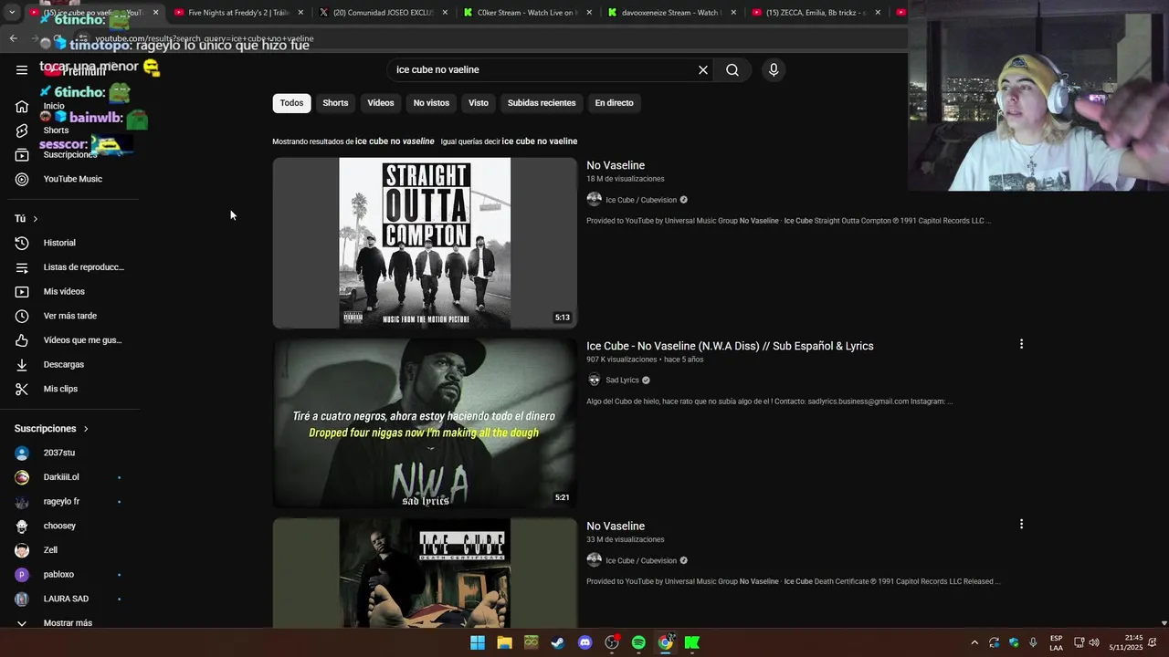Click the browser back arrow
Image resolution: width=1169 pixels, height=657 pixels.
pos(13,38)
